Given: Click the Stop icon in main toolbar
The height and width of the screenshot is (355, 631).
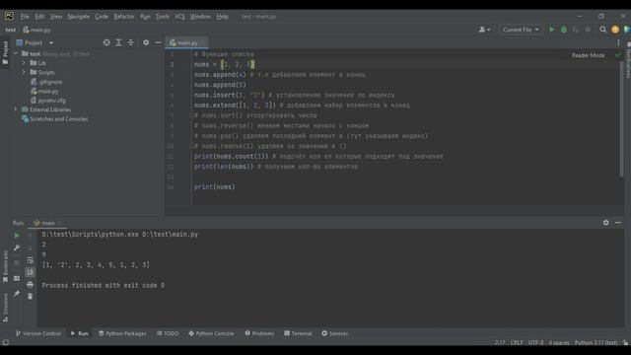Looking at the screenshot, I should [x=588, y=30].
